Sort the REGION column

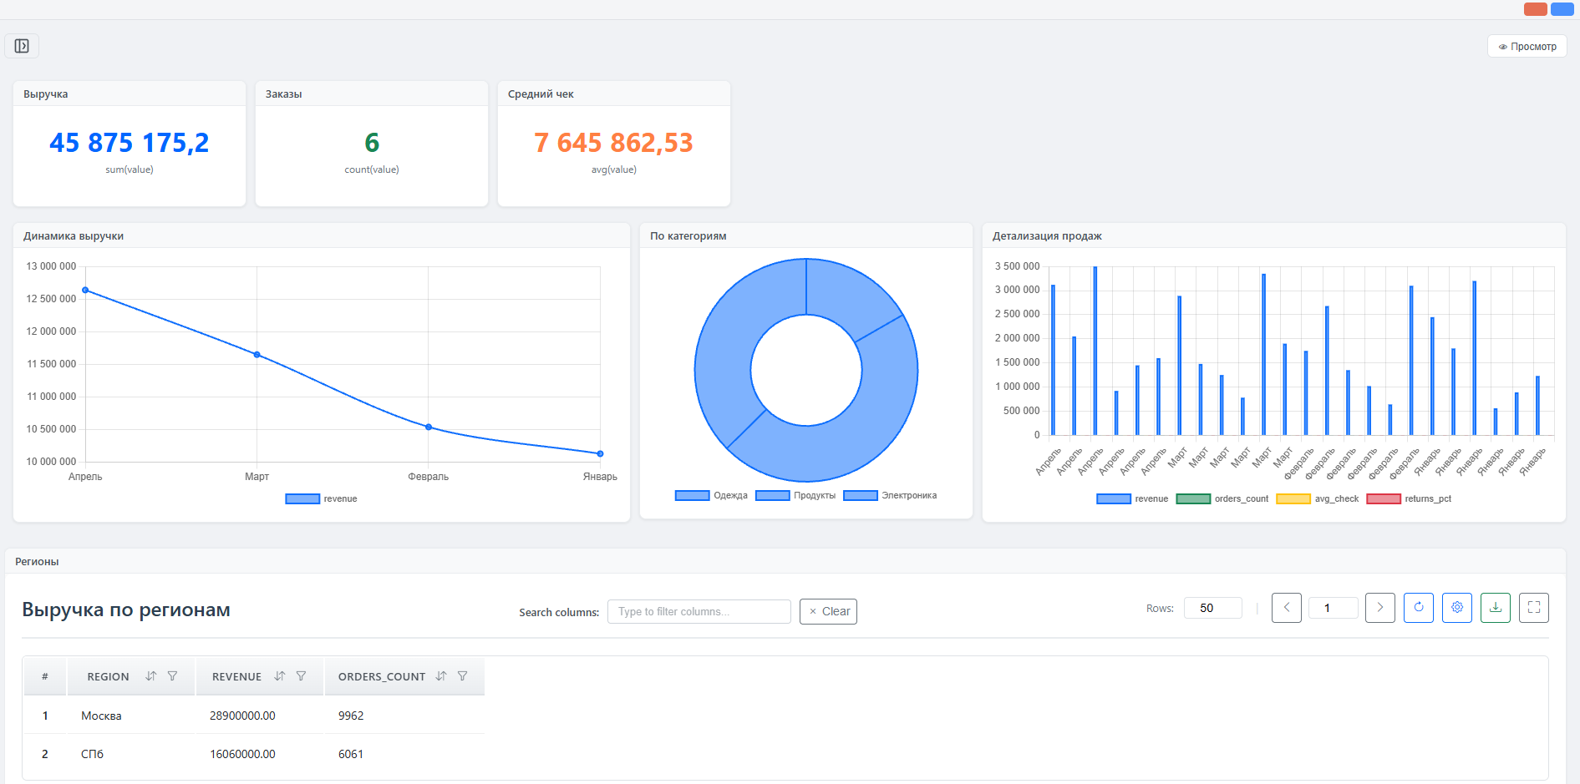[x=151, y=676]
